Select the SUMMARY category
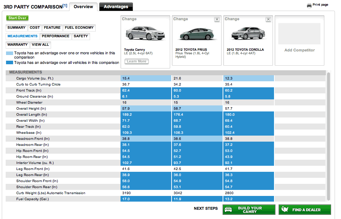341x219 pixels. pyautogui.click(x=16, y=28)
